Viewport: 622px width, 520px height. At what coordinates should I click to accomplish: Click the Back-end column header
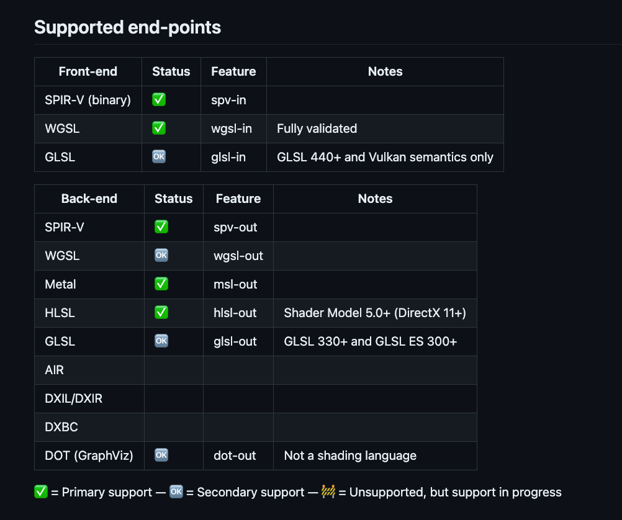coord(89,199)
